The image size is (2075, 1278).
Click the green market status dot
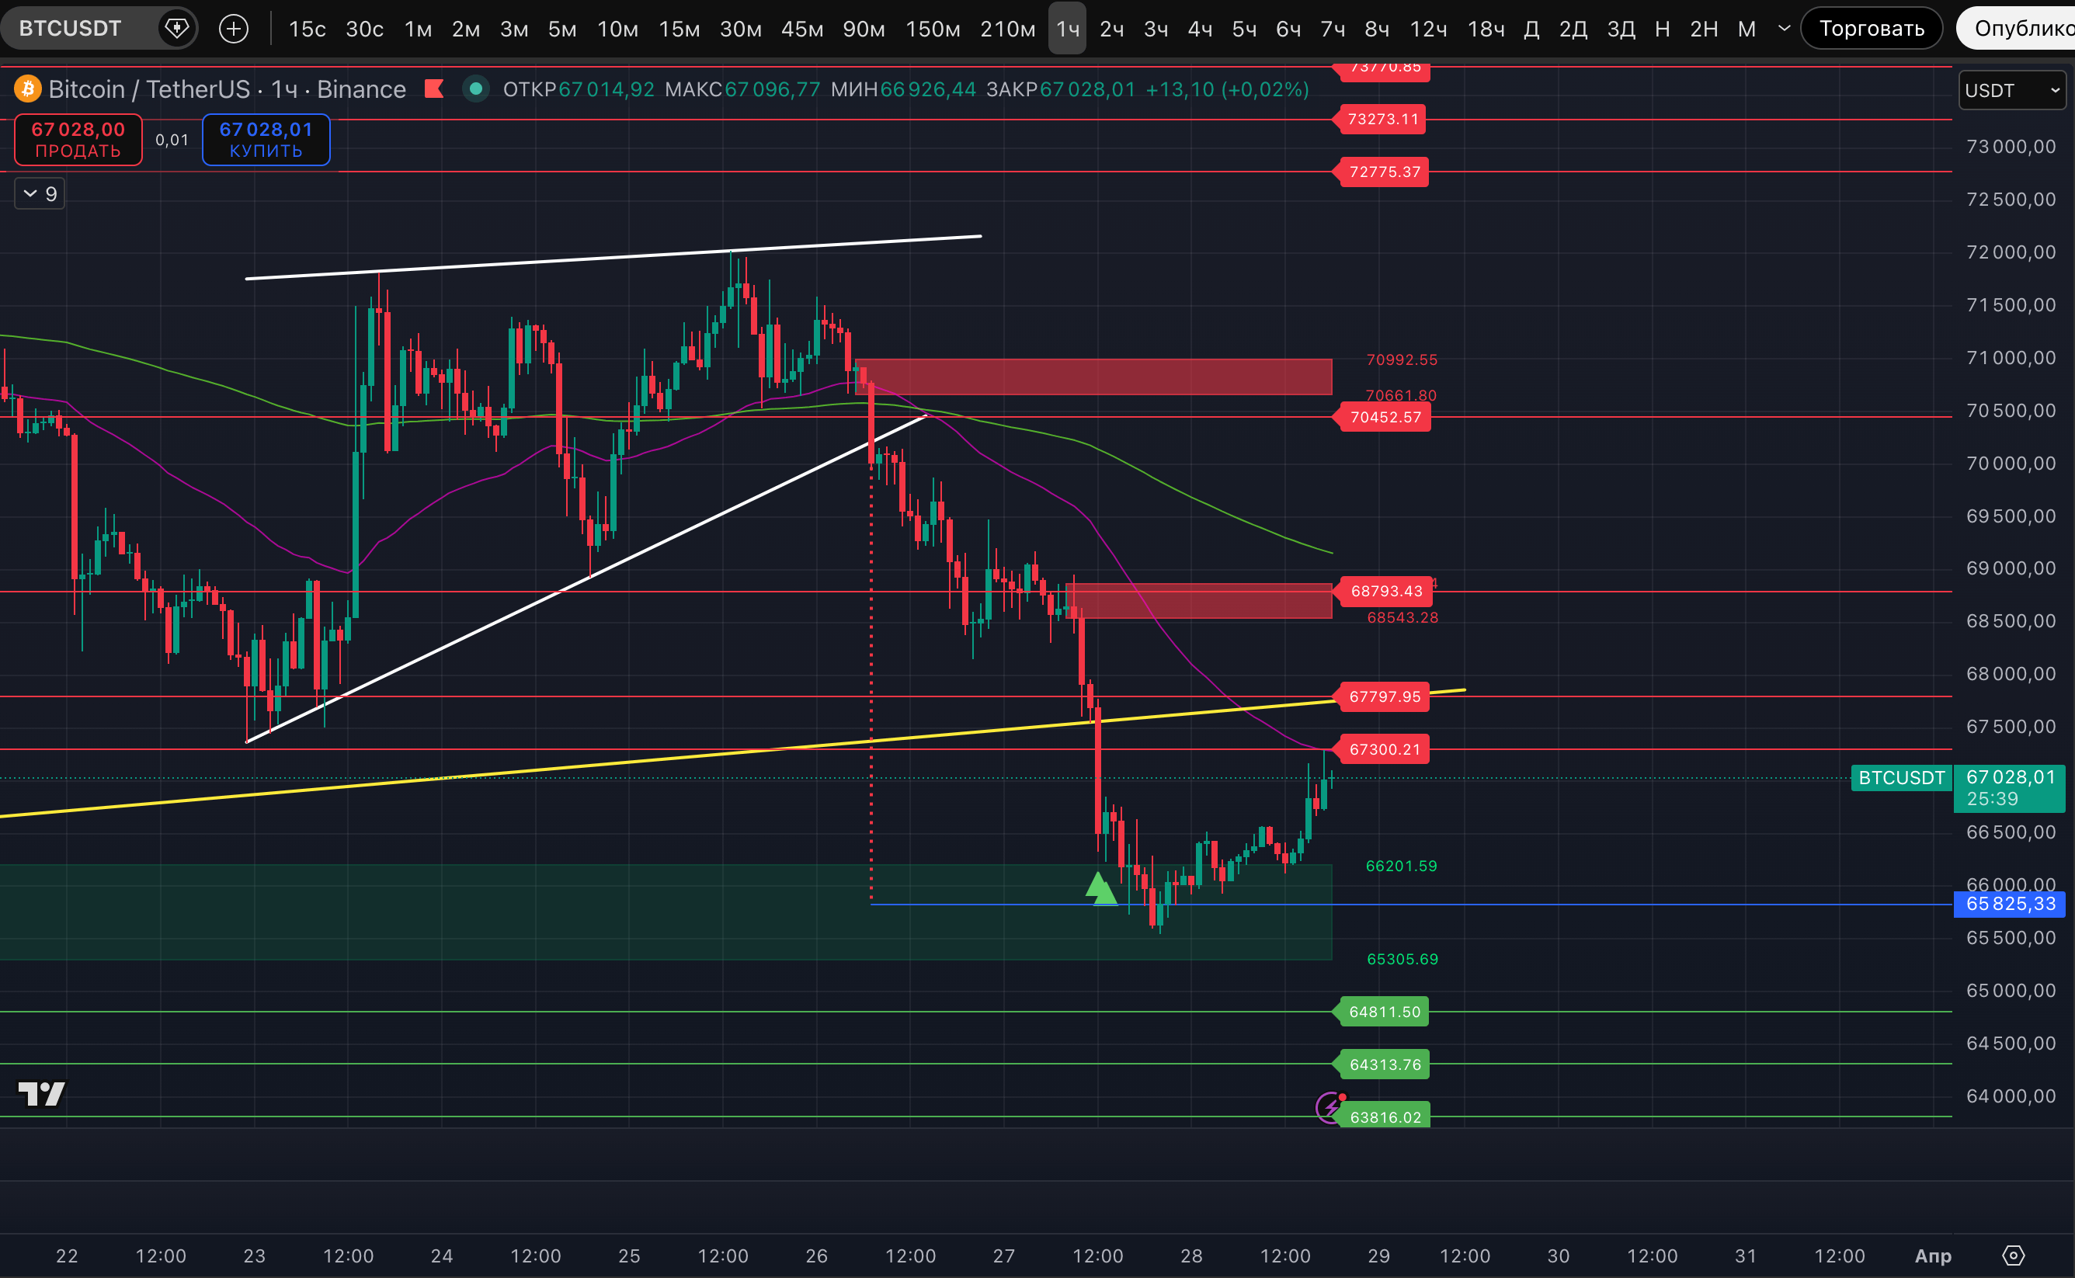(476, 89)
